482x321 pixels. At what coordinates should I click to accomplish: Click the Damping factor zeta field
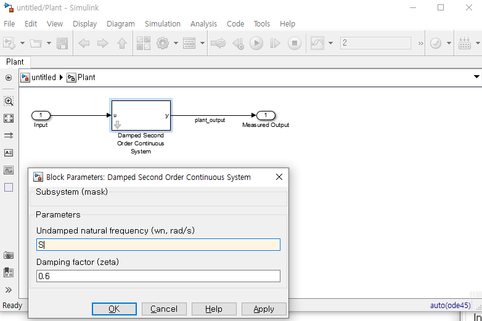pos(158,276)
